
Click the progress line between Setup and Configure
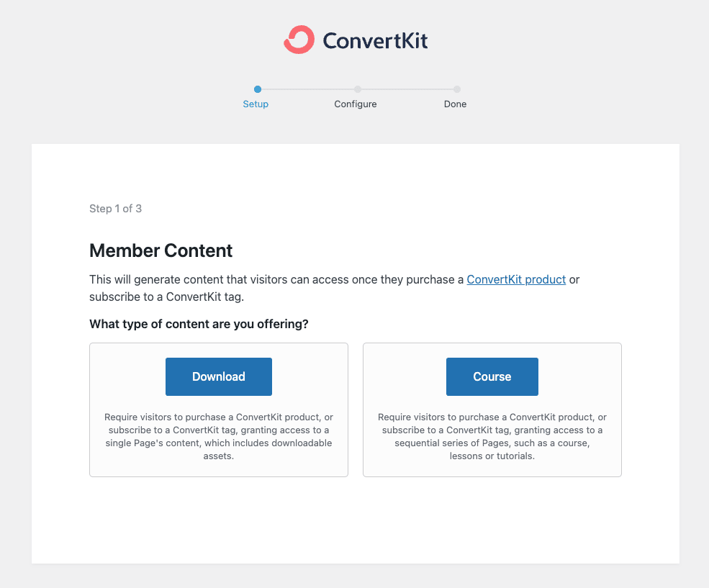[307, 89]
